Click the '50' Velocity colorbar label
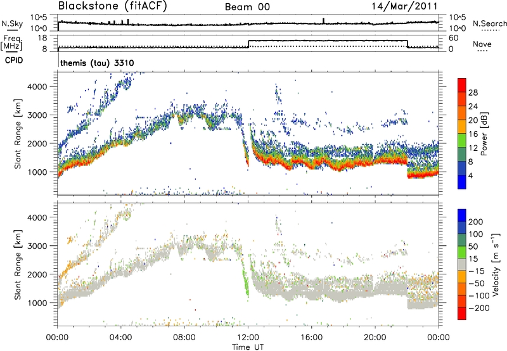507x351 pixels. [x=473, y=246]
